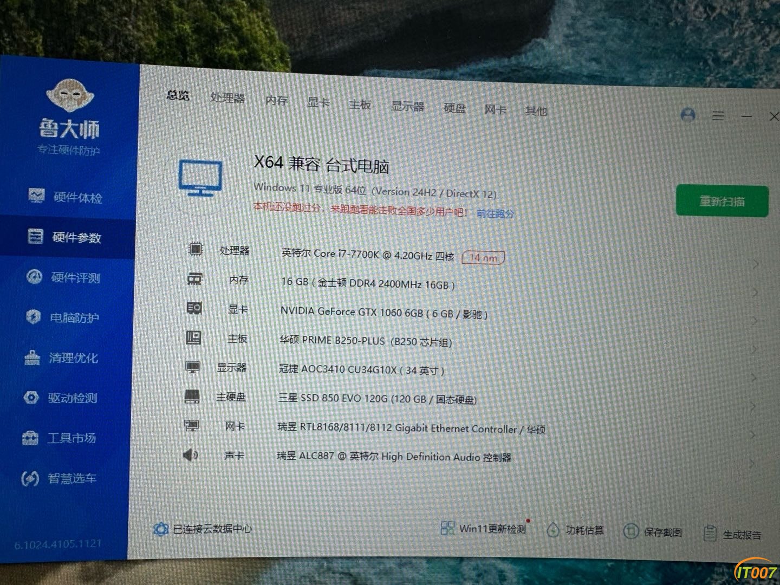
Task: Click the desktop computer monitor icon
Action: coord(200,178)
